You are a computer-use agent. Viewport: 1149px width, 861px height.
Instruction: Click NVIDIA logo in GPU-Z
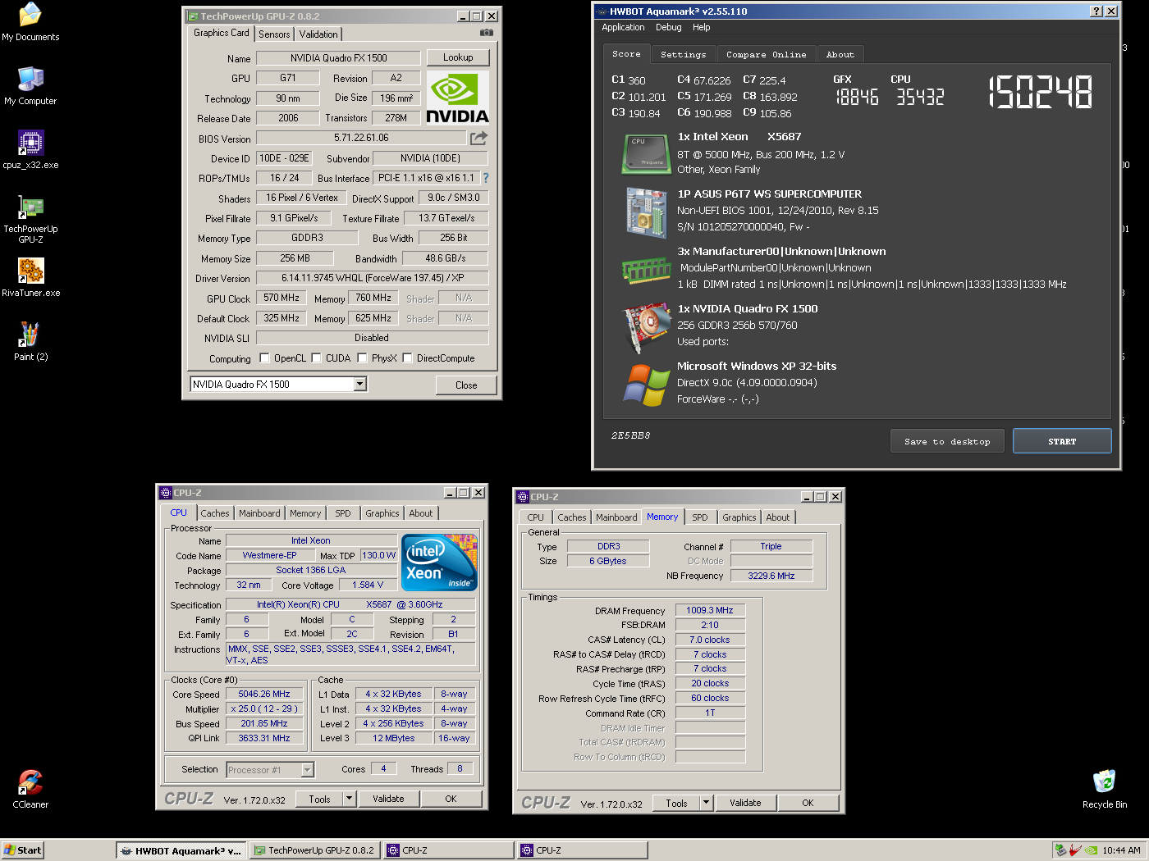[x=457, y=98]
